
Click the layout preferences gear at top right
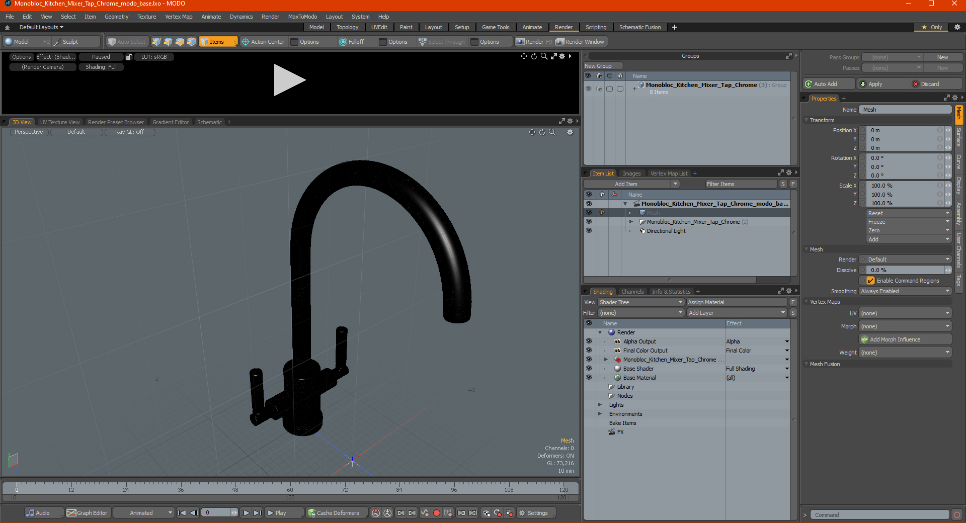(957, 27)
